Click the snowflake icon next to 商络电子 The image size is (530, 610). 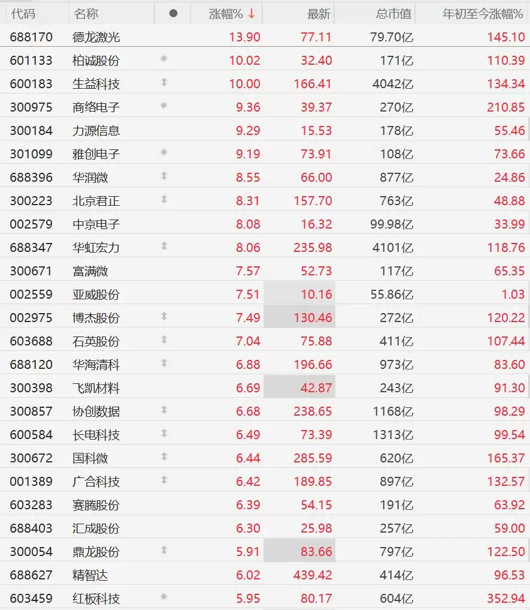point(163,106)
